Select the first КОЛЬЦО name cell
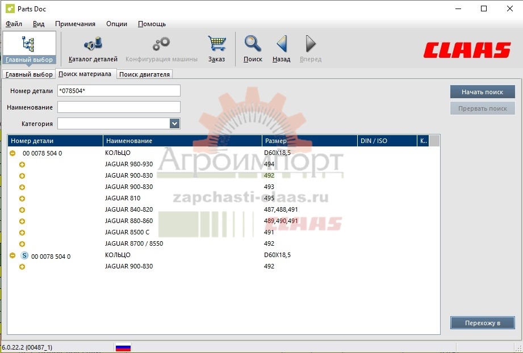 pos(118,153)
